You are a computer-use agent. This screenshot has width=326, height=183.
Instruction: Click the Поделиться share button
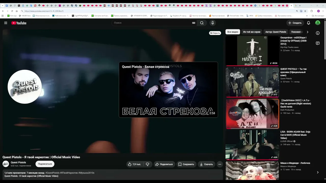click(164, 164)
